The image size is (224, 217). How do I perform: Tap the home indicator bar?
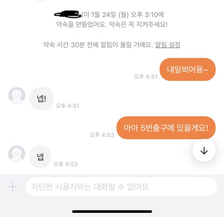[112, 211]
